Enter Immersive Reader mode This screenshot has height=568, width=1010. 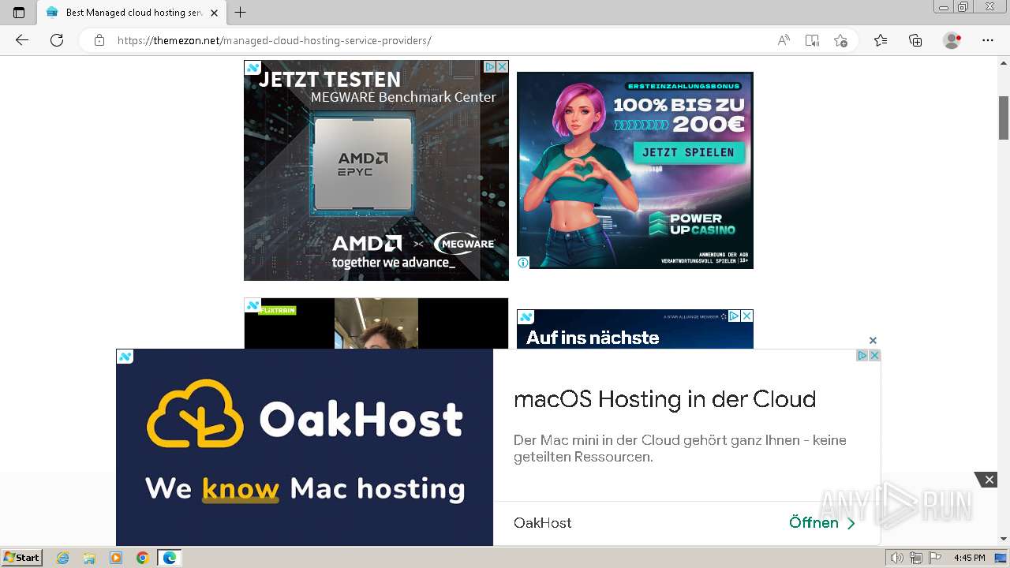[812, 40]
